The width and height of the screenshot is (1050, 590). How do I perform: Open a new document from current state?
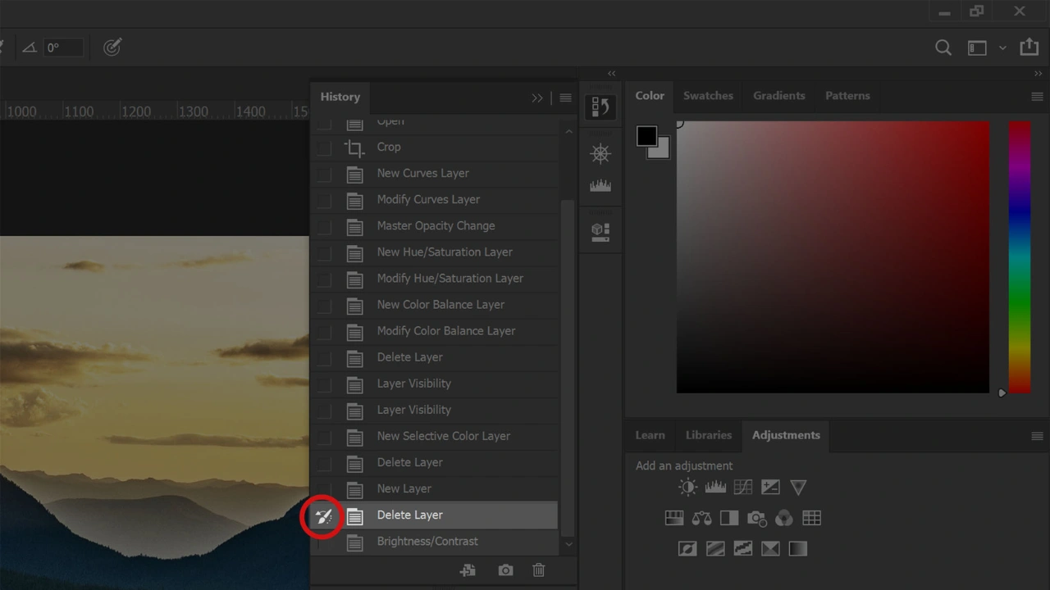pyautogui.click(x=468, y=570)
